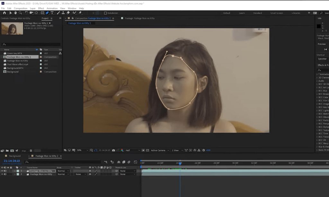Hide the top Footage Mon no Kitty layer
The height and width of the screenshot is (197, 329).
click(3, 171)
